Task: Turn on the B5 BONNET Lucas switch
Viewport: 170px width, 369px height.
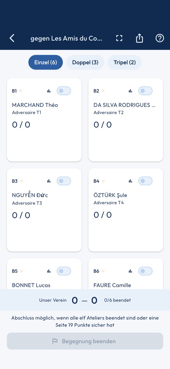Action: [64, 271]
